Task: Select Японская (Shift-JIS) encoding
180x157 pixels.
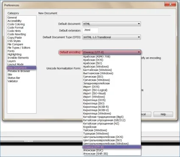Action: pos(112,154)
